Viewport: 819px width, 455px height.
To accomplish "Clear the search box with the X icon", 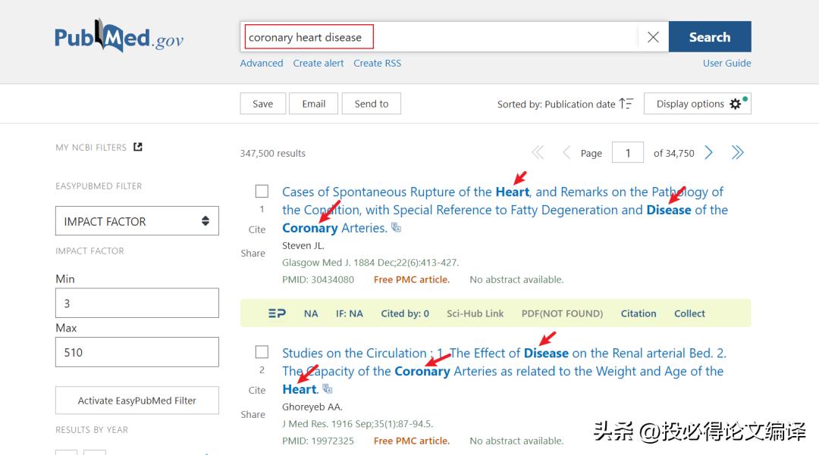I will click(x=653, y=37).
